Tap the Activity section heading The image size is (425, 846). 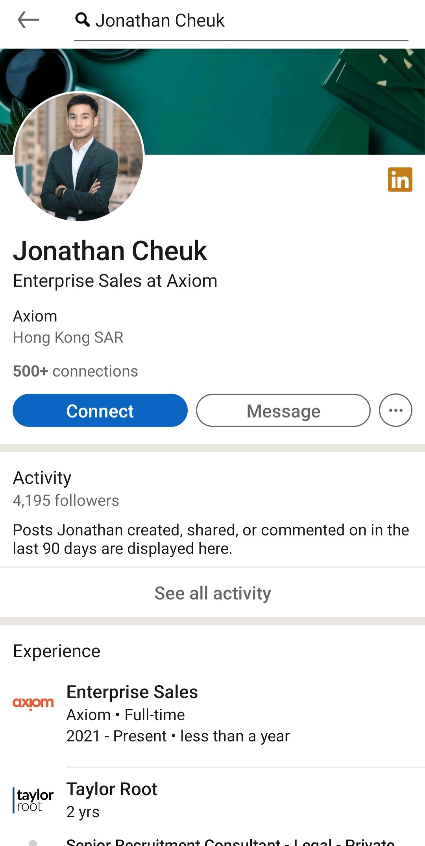[x=42, y=478]
